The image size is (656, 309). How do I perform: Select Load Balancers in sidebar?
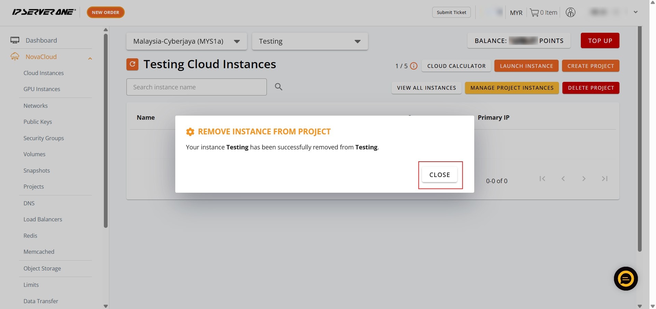click(43, 219)
